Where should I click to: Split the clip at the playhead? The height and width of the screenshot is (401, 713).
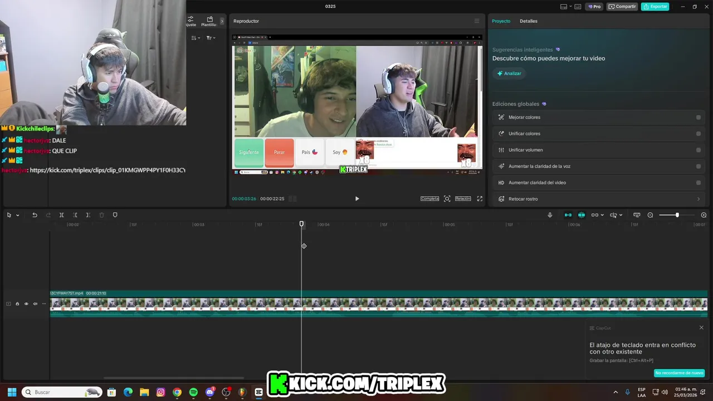(61, 215)
